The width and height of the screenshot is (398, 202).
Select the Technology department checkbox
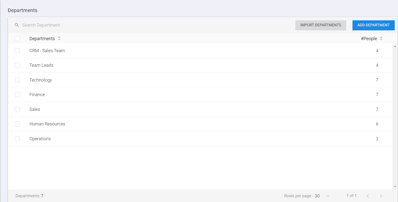[x=17, y=80]
